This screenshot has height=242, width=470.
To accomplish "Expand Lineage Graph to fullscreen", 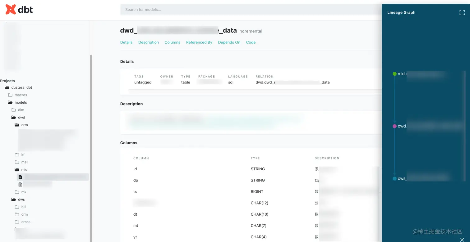I will 462,13.
